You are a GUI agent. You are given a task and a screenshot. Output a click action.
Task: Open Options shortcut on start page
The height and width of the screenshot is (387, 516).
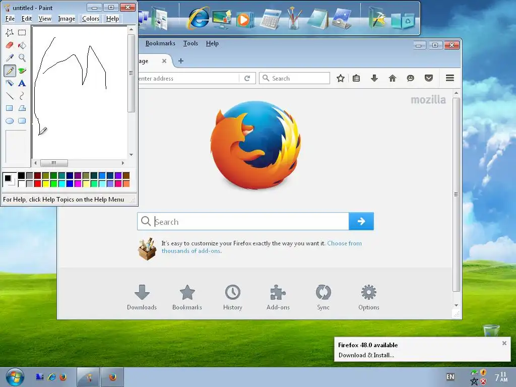pyautogui.click(x=368, y=297)
